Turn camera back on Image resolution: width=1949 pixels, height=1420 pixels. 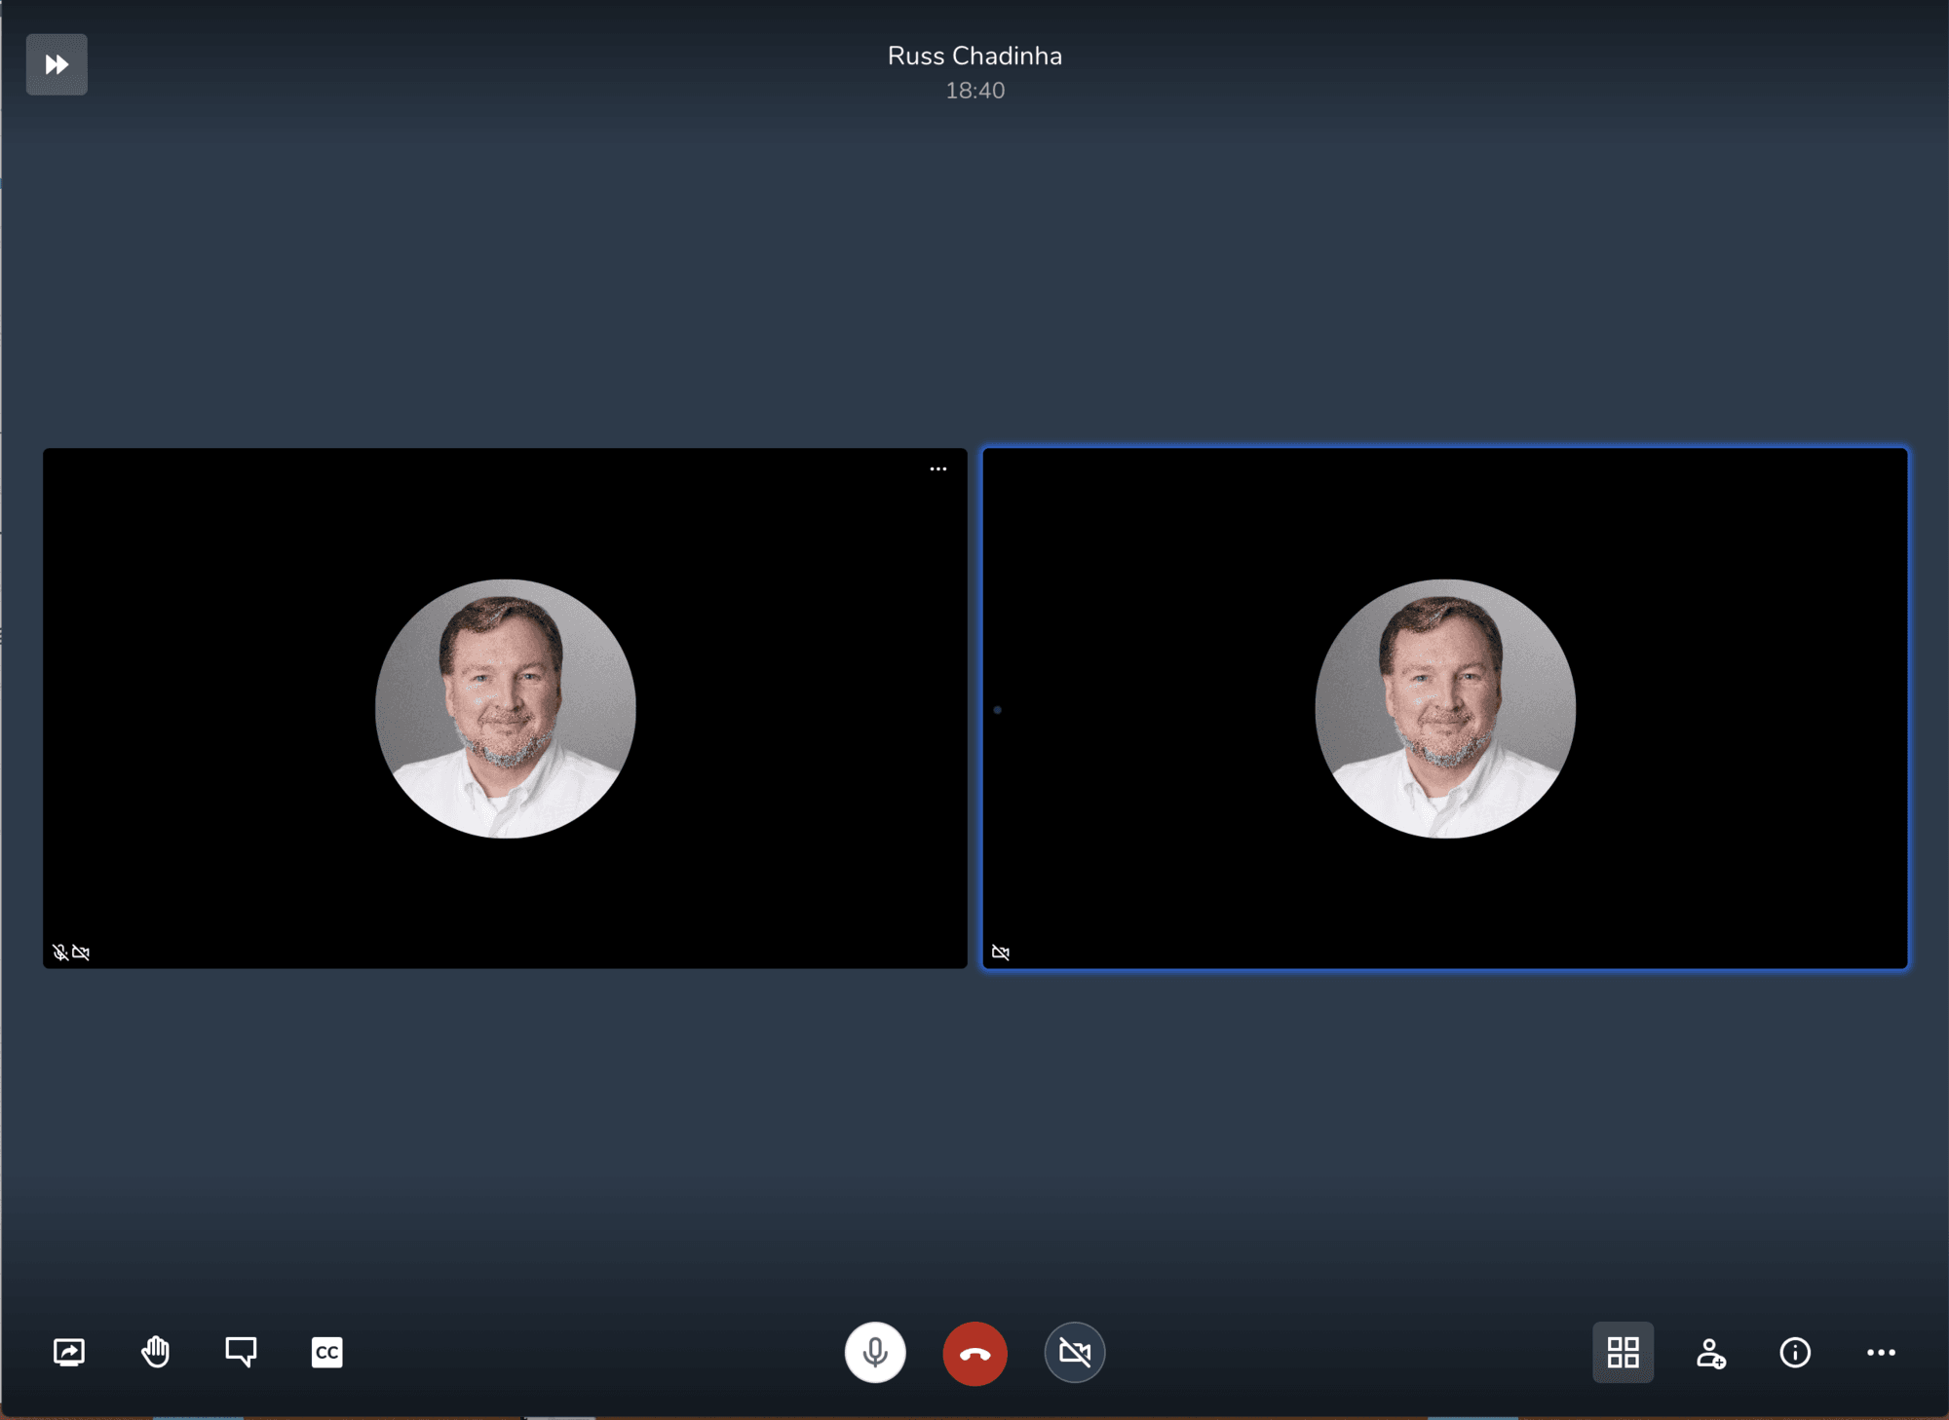pos(1075,1352)
